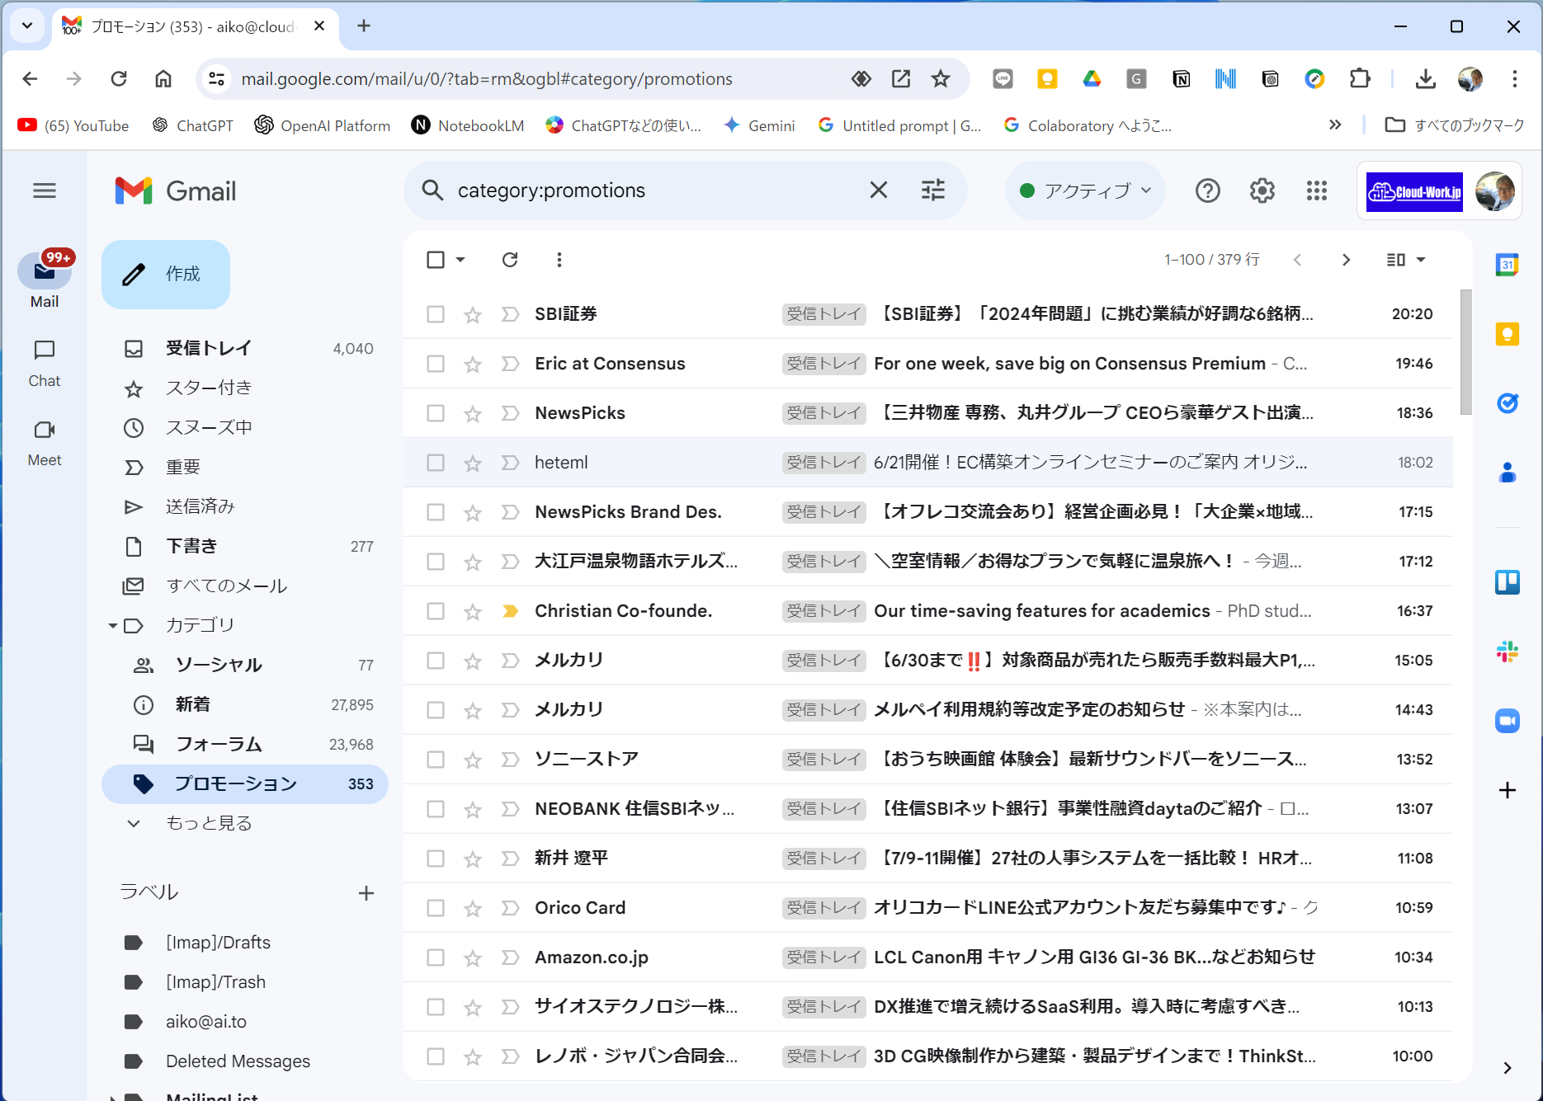The height and width of the screenshot is (1101, 1543).
Task: Collapse the カテゴリ section
Action: [x=113, y=626]
